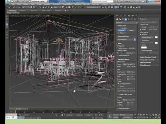Switch to Create command panel tab
166x124 pixels.
pos(117,15)
